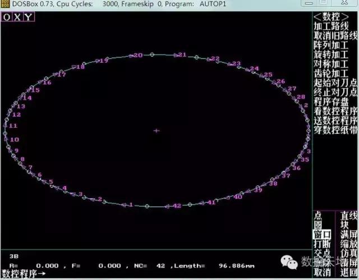
Task: Select the 直线 line tool
Action: pos(348,215)
